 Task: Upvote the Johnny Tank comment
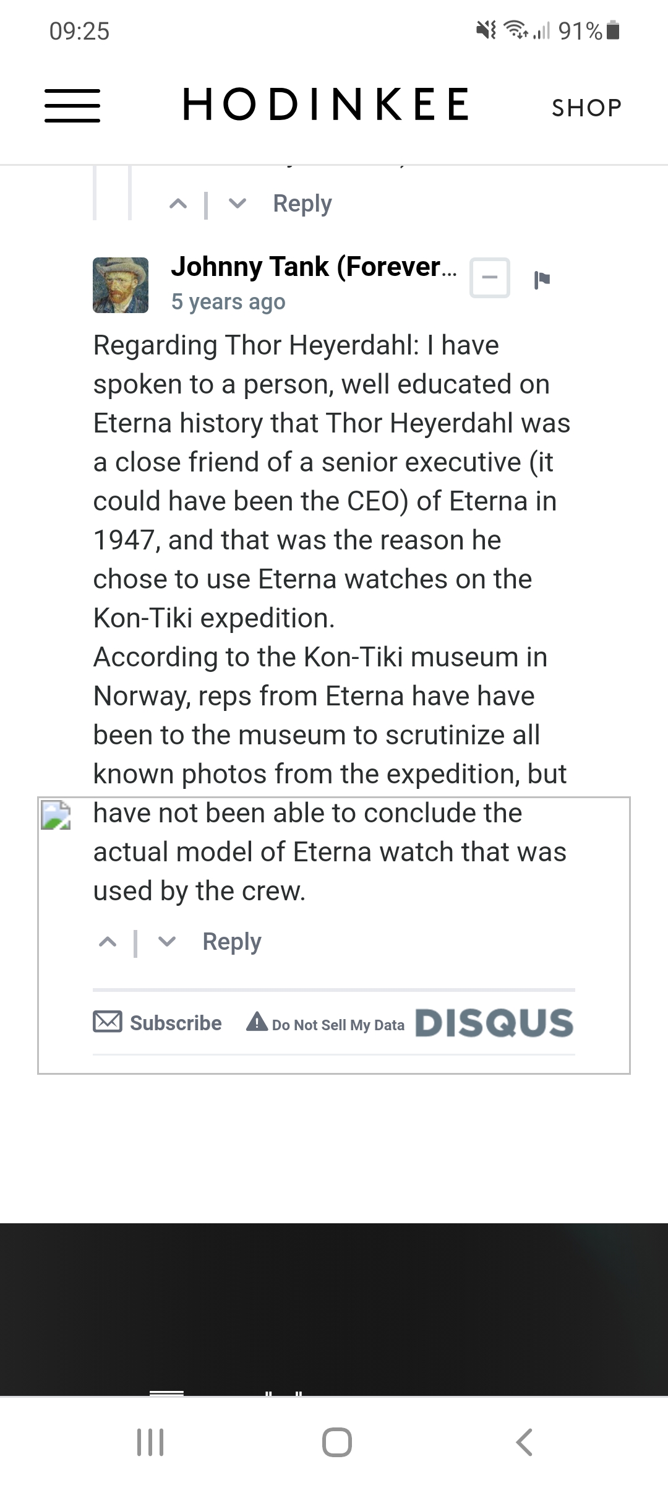(x=108, y=942)
